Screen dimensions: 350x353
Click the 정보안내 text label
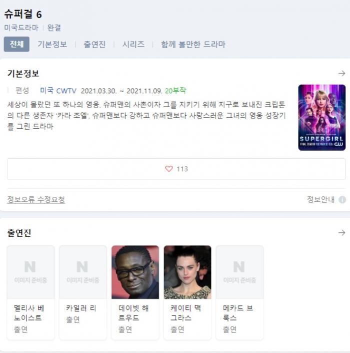(x=320, y=200)
